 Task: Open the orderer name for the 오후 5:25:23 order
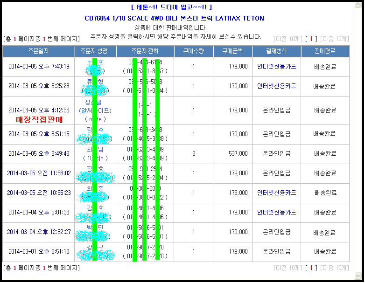pyautogui.click(x=95, y=82)
